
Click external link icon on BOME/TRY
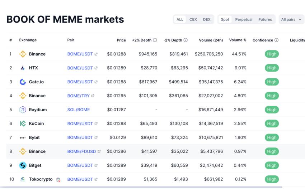93,96
